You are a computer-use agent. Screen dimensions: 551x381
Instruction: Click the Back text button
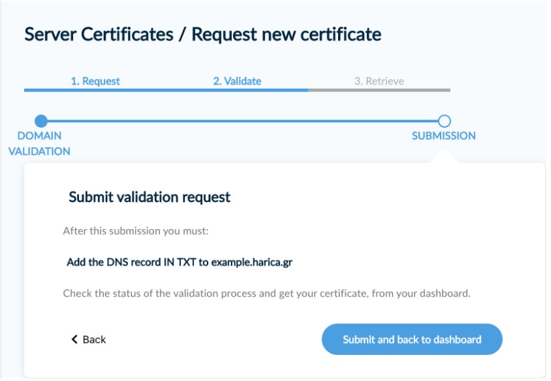pos(94,340)
